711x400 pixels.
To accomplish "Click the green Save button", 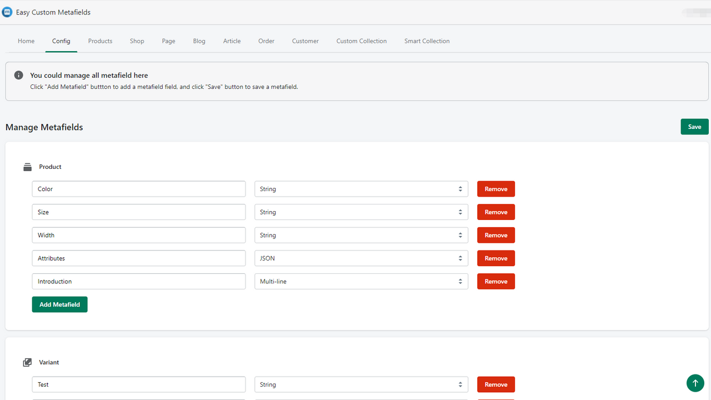I will click(x=695, y=127).
